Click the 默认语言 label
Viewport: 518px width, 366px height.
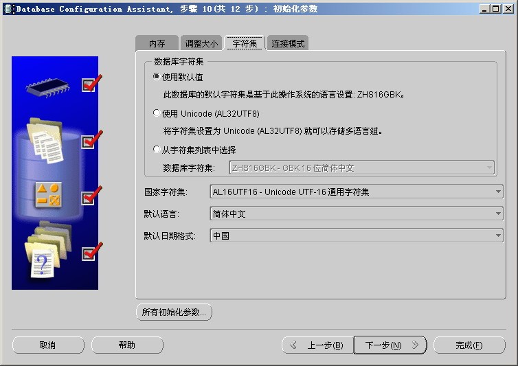pyautogui.click(x=161, y=214)
